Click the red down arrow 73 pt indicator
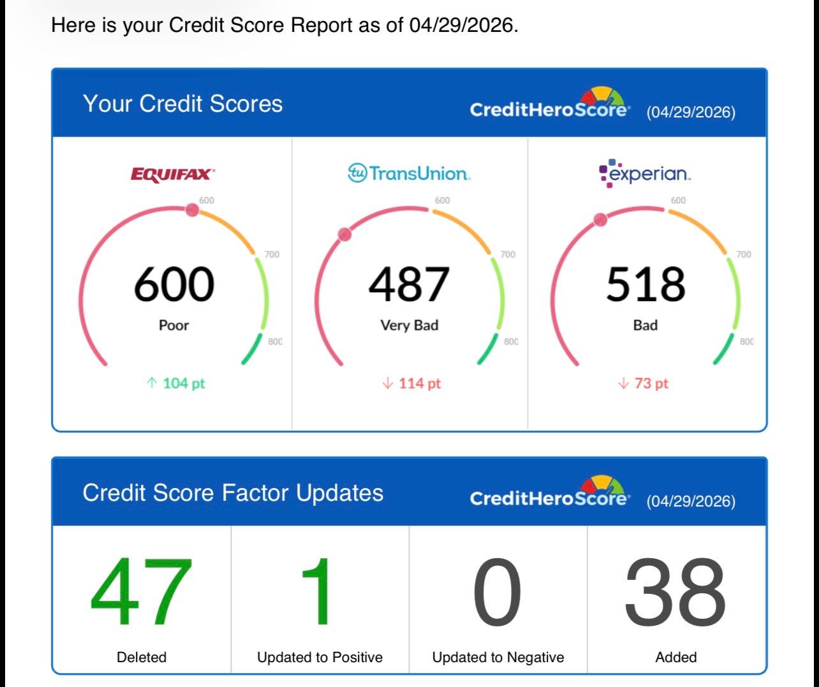 pyautogui.click(x=644, y=383)
